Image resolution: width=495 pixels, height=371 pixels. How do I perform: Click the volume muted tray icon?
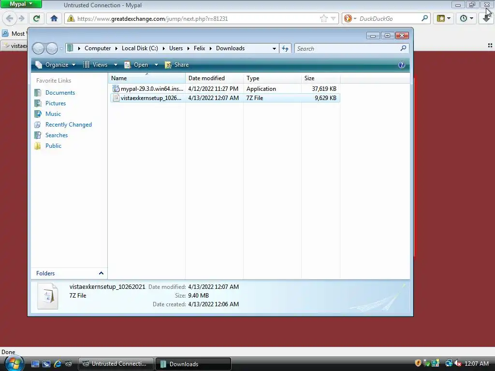(x=458, y=363)
